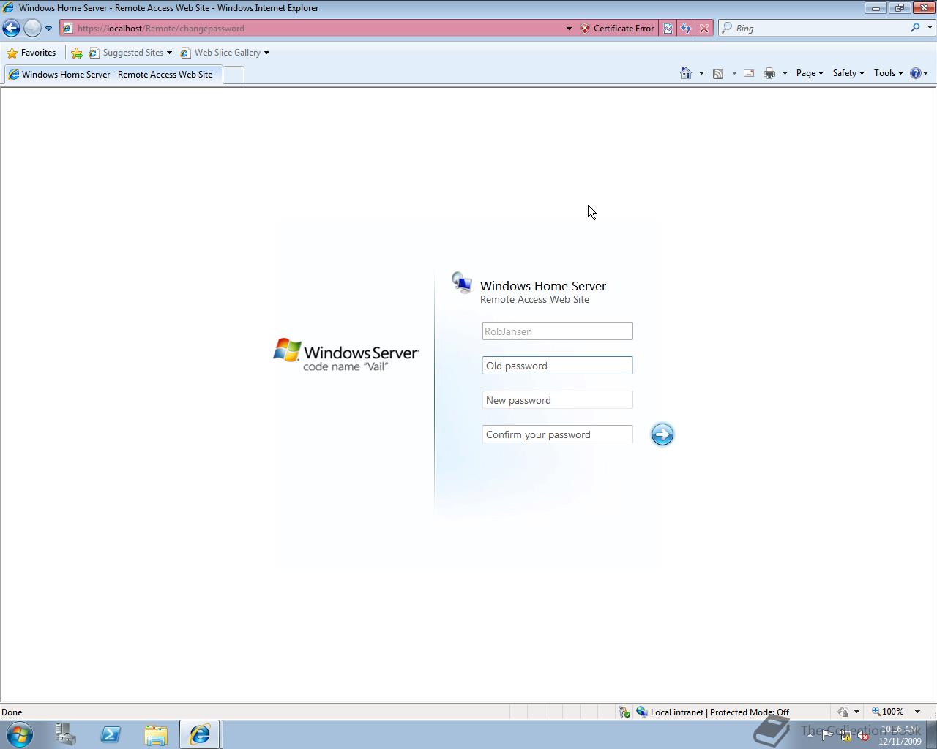The height and width of the screenshot is (749, 937).
Task: View the Certificate Error security report
Action: (x=617, y=29)
